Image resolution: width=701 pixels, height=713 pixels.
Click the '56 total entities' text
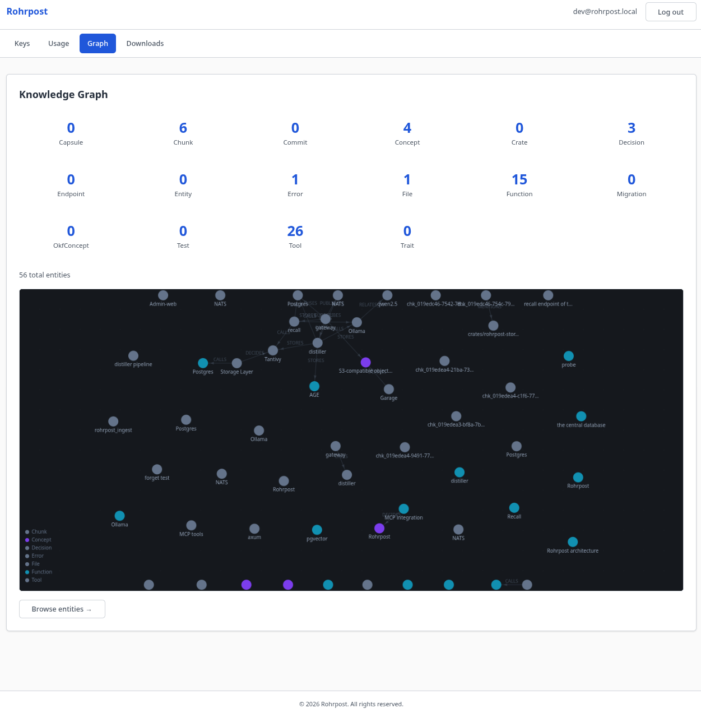point(45,275)
